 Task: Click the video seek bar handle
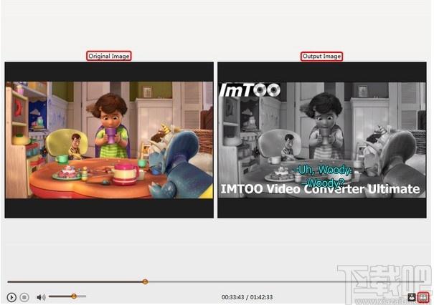145,282
